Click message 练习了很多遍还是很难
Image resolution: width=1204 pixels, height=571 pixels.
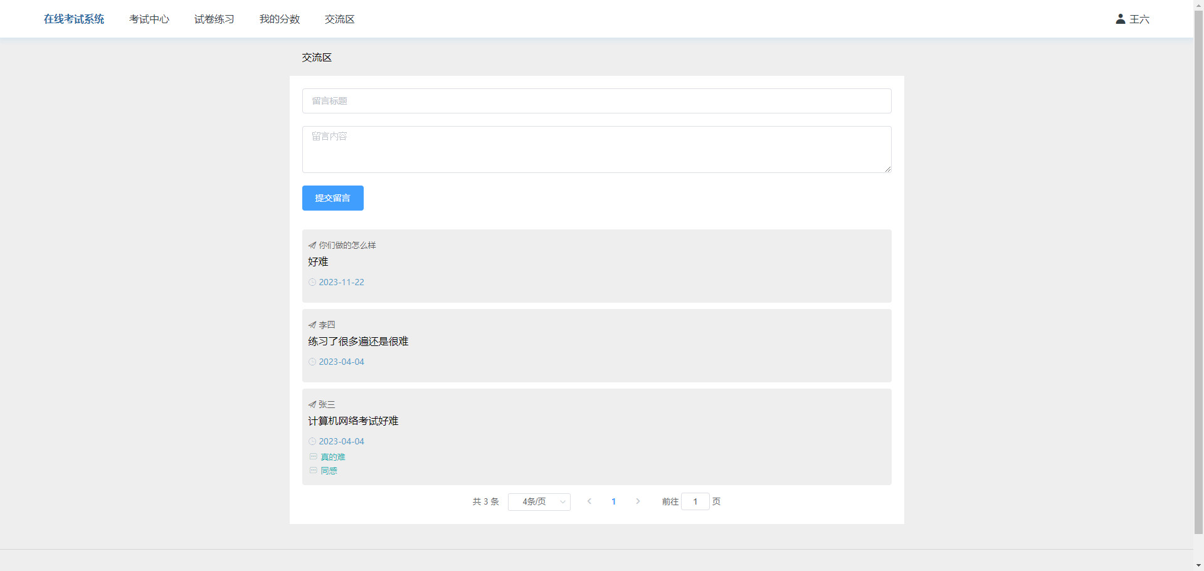coord(358,342)
